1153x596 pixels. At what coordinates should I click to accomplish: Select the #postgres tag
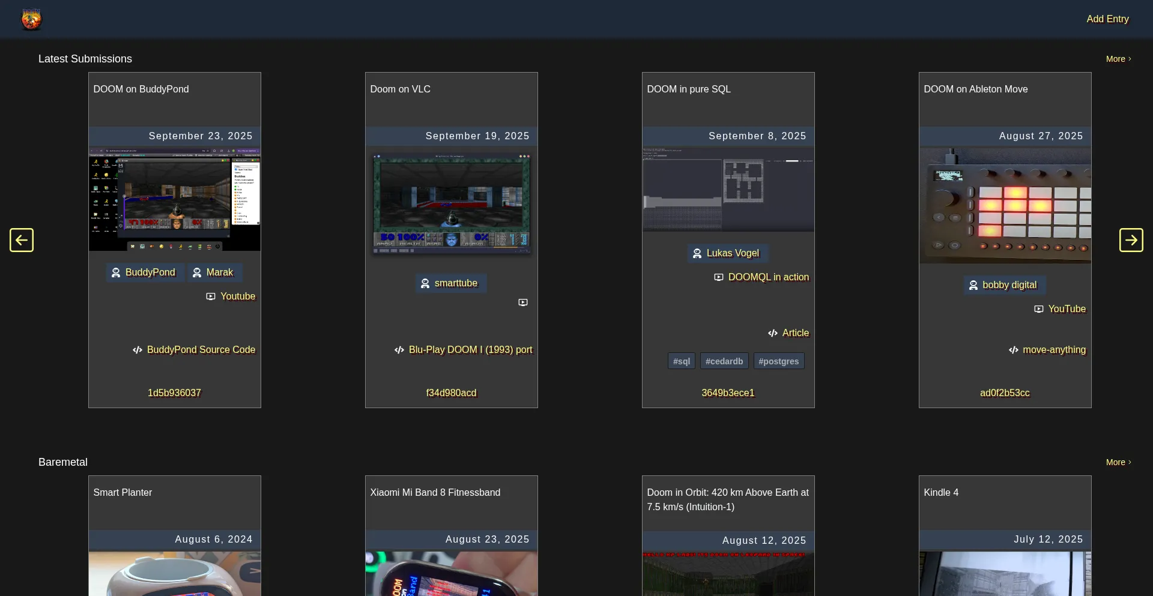click(778, 361)
